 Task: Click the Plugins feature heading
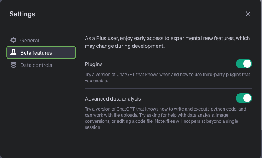(94, 64)
